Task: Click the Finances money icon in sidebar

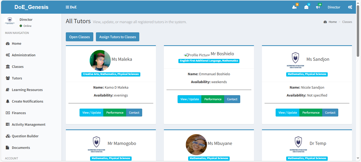Action: [8, 113]
